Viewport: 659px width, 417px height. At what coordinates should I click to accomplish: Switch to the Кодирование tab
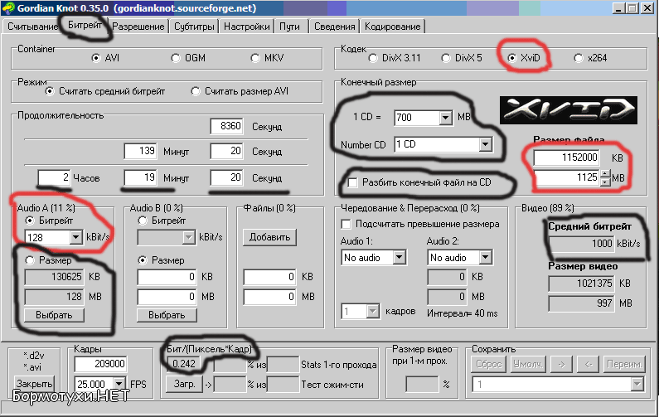point(393,27)
